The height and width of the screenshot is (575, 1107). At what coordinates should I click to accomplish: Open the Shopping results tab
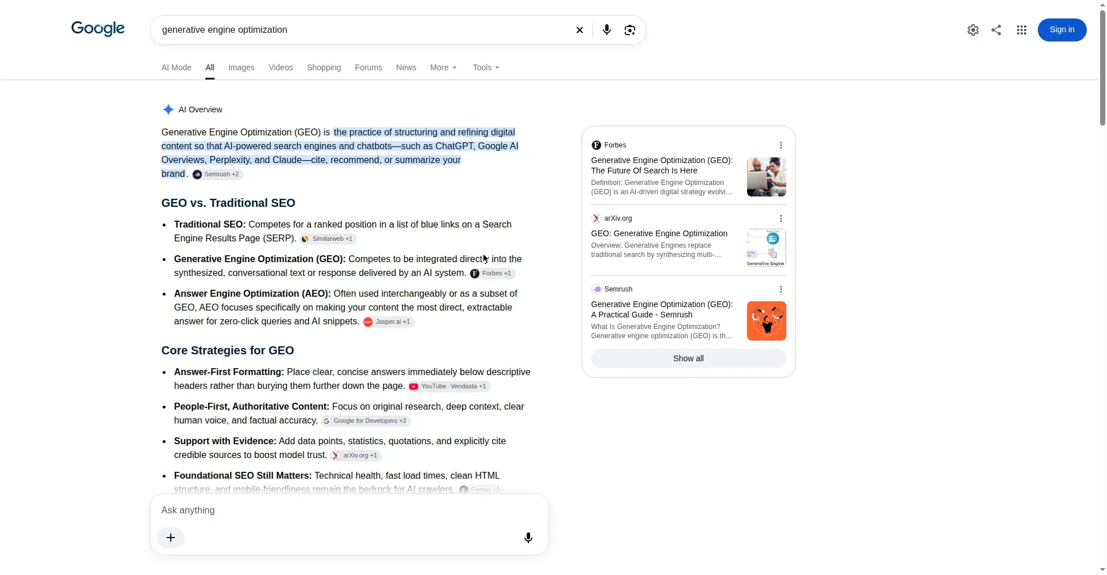coord(324,67)
